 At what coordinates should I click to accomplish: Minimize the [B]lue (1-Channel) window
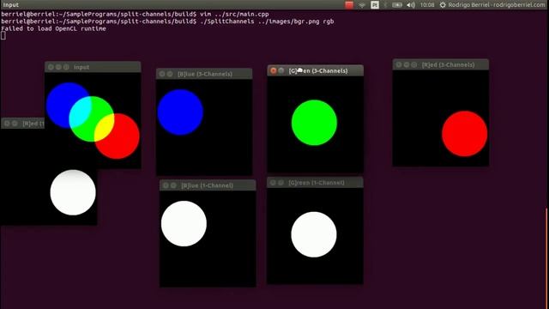point(173,185)
